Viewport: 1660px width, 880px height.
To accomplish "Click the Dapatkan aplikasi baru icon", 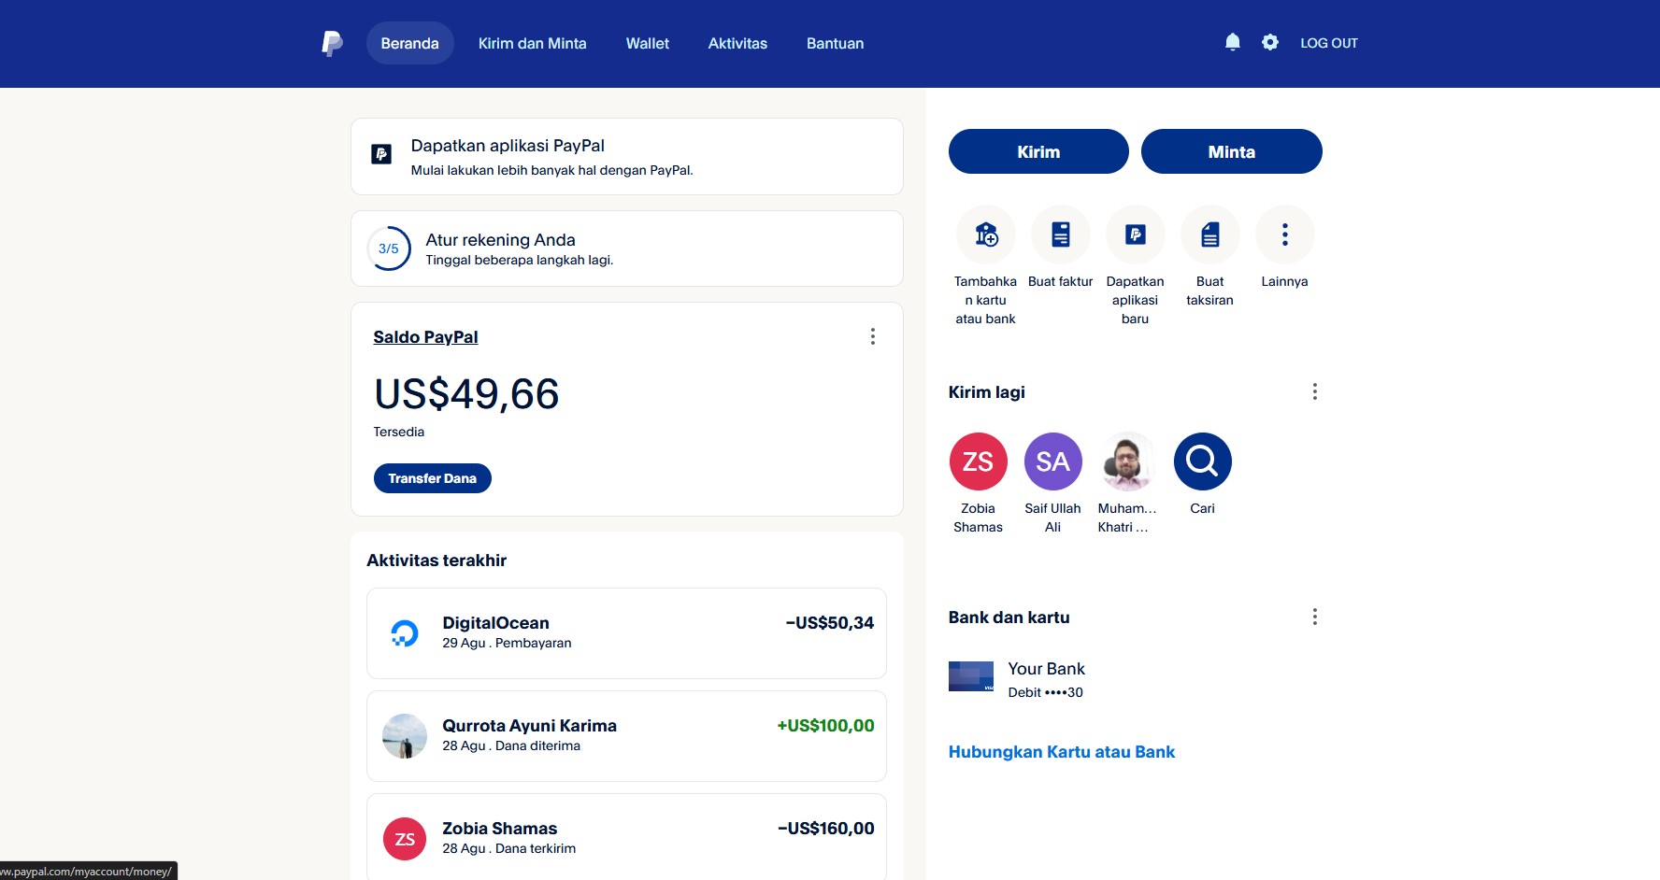I will coord(1135,234).
